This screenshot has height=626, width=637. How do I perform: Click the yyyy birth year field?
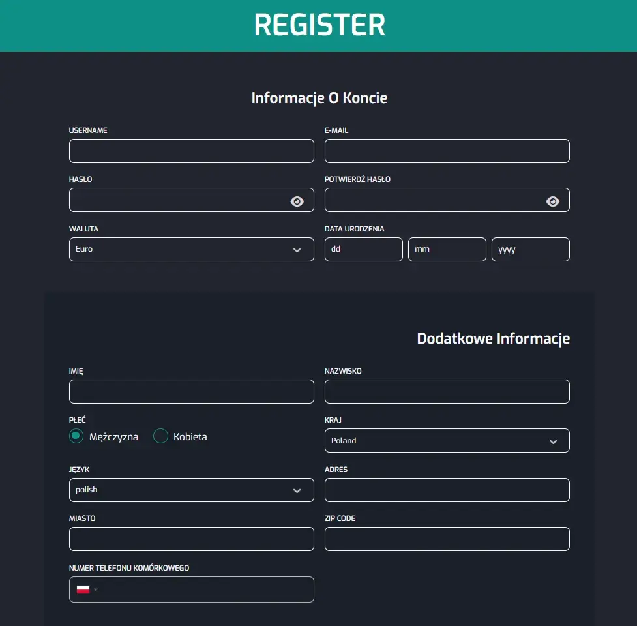tap(531, 250)
